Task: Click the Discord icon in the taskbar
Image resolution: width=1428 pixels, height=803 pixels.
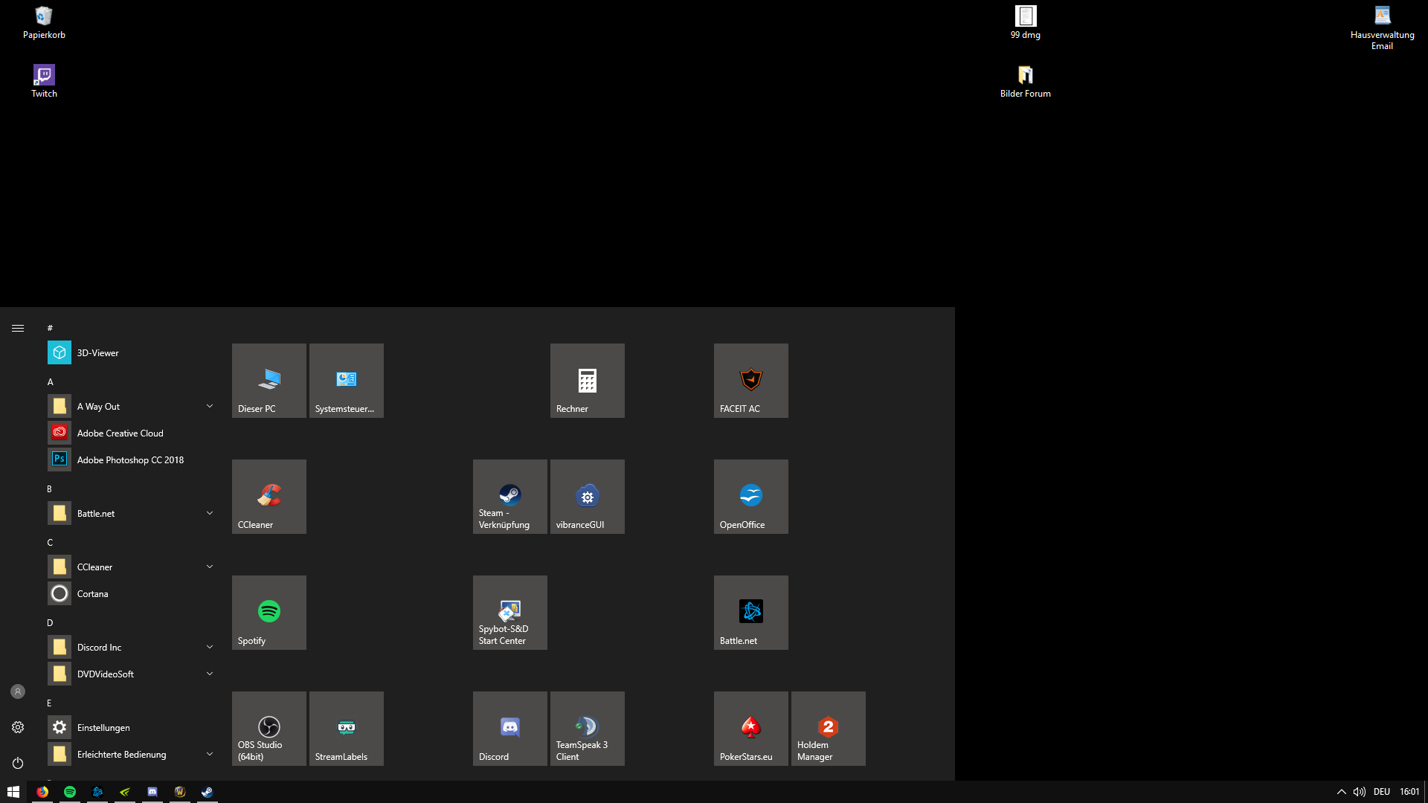Action: 152,792
